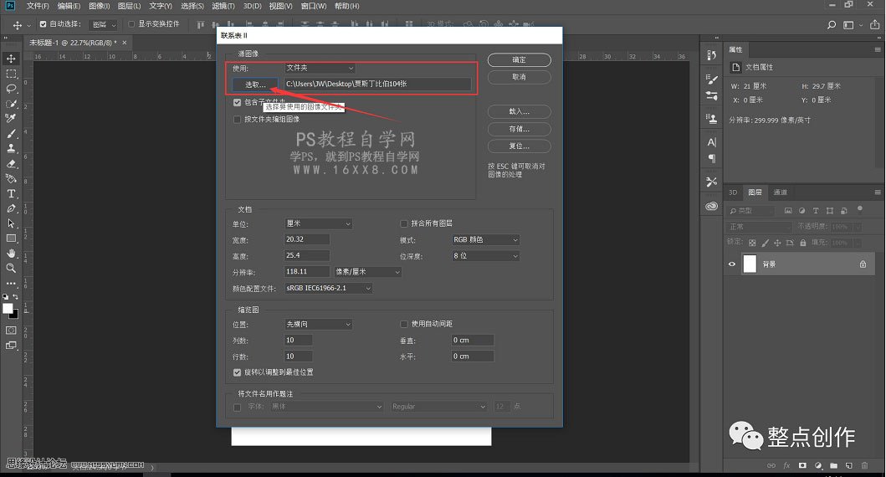The height and width of the screenshot is (477, 886).
Task: Select the Eraser tool
Action: (x=11, y=164)
